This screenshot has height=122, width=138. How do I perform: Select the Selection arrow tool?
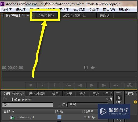119,97
